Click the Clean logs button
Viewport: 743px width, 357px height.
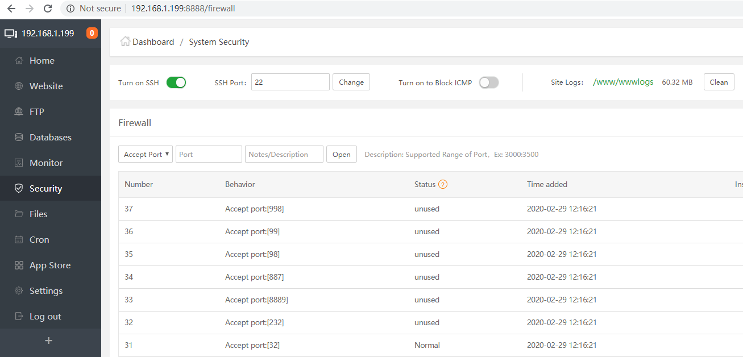click(x=719, y=82)
